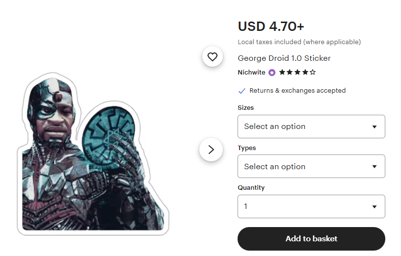Show next product photo with right chevron

pos(211,150)
